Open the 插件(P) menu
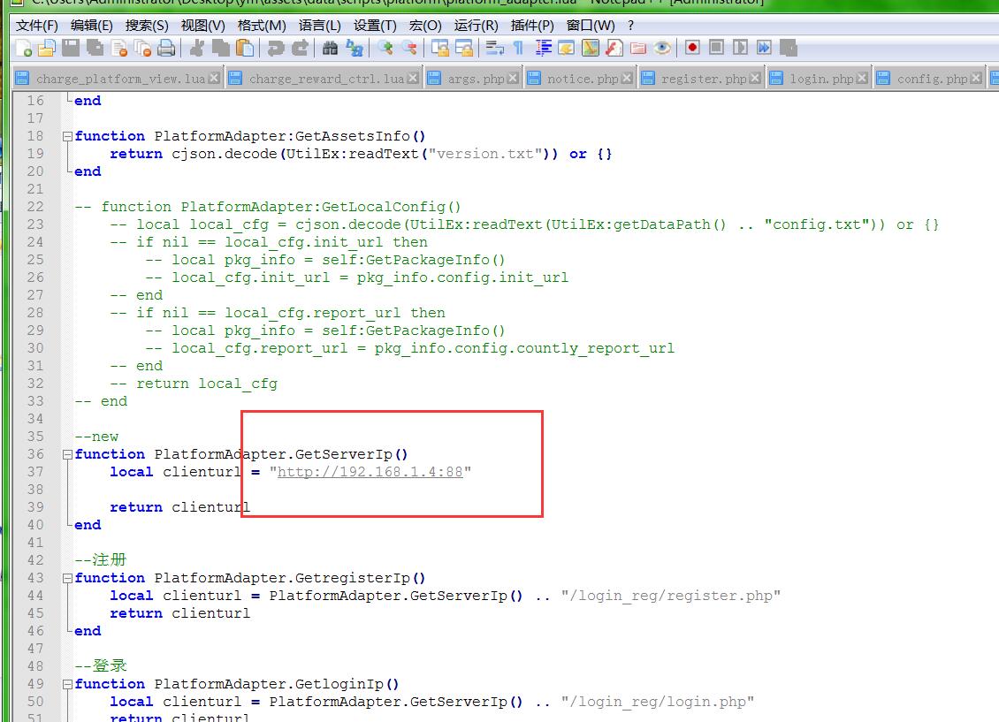The height and width of the screenshot is (722, 999). tap(532, 25)
